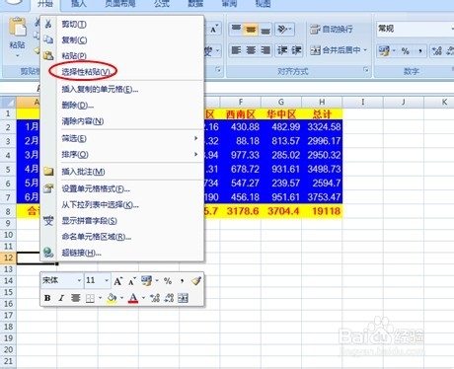Click Decrease Decimal in mini toolbar
This screenshot has width=454, height=369.
[x=169, y=298]
